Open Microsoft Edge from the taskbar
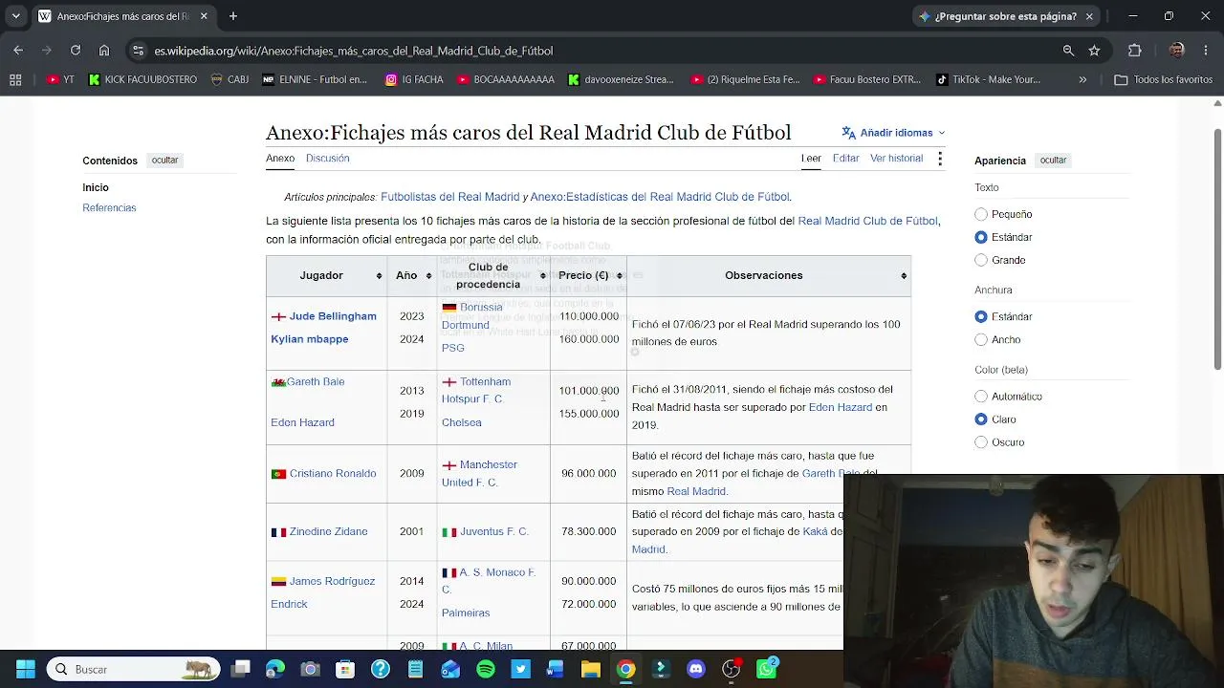 coord(275,669)
